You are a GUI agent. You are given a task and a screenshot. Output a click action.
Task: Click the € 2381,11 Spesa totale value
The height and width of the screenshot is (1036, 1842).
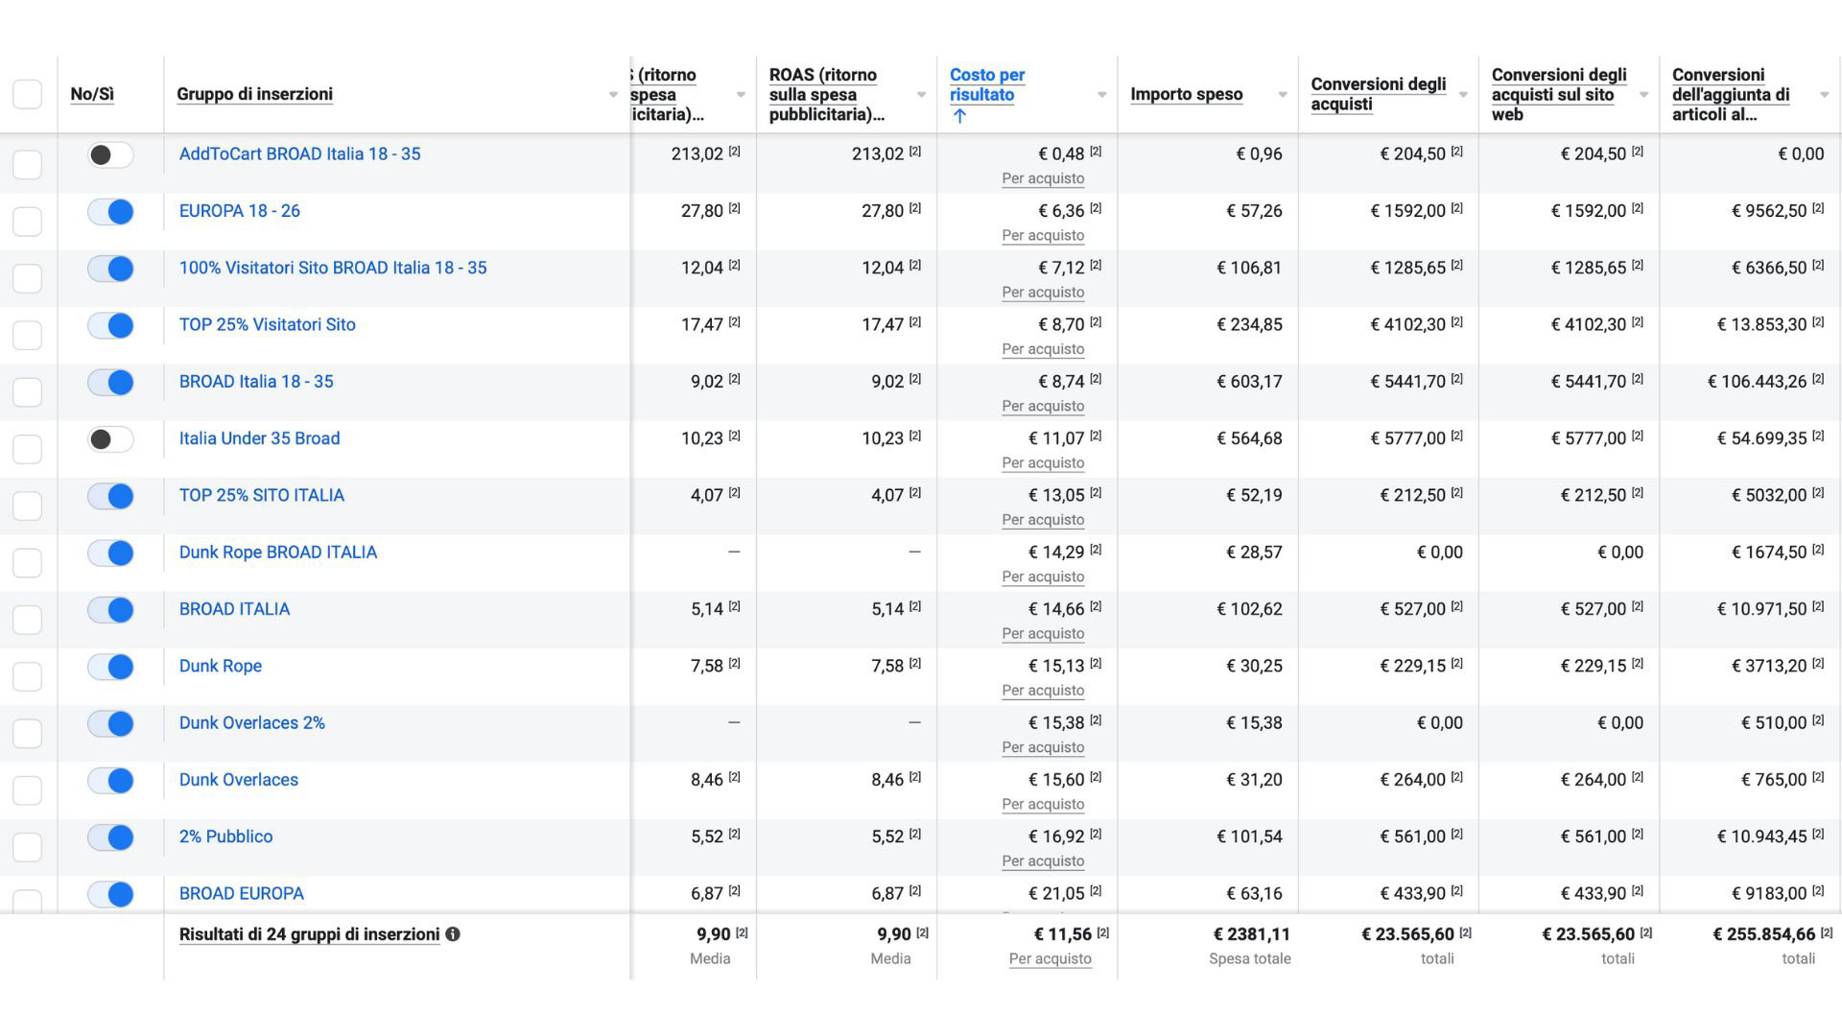[1251, 934]
